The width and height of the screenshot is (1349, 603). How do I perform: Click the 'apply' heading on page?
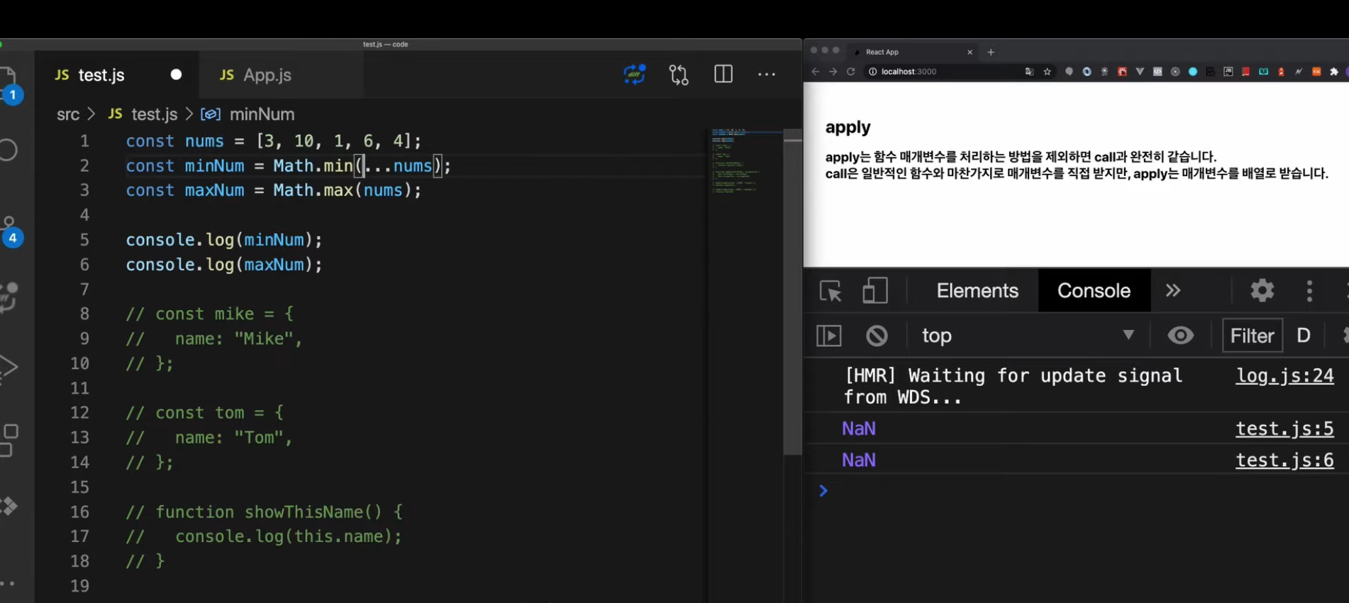click(x=848, y=128)
